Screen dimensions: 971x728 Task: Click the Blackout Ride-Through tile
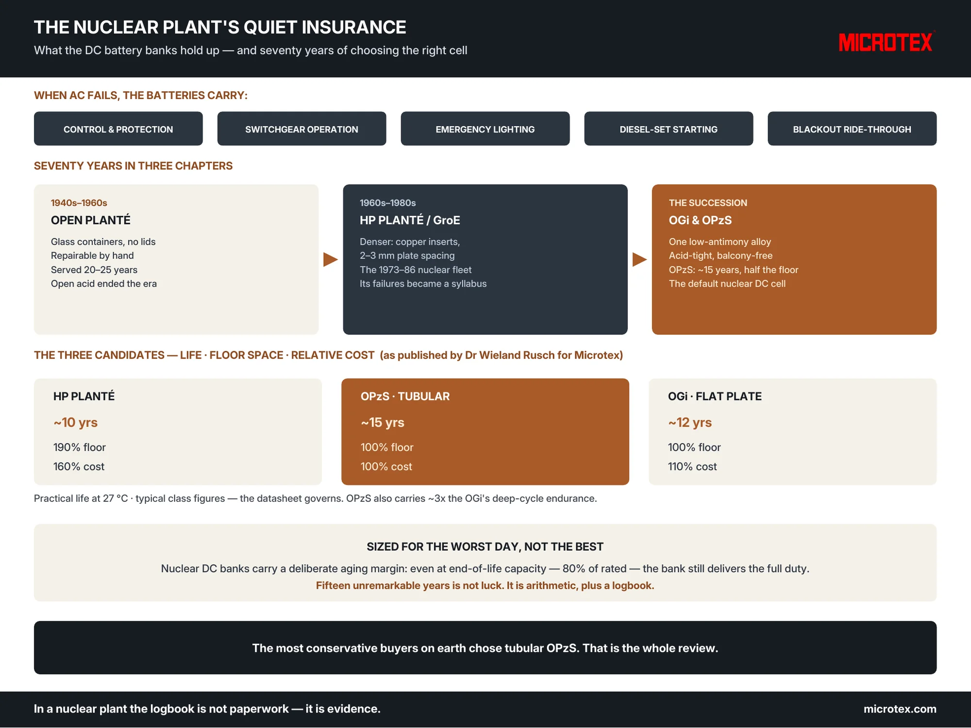pyautogui.click(x=852, y=129)
